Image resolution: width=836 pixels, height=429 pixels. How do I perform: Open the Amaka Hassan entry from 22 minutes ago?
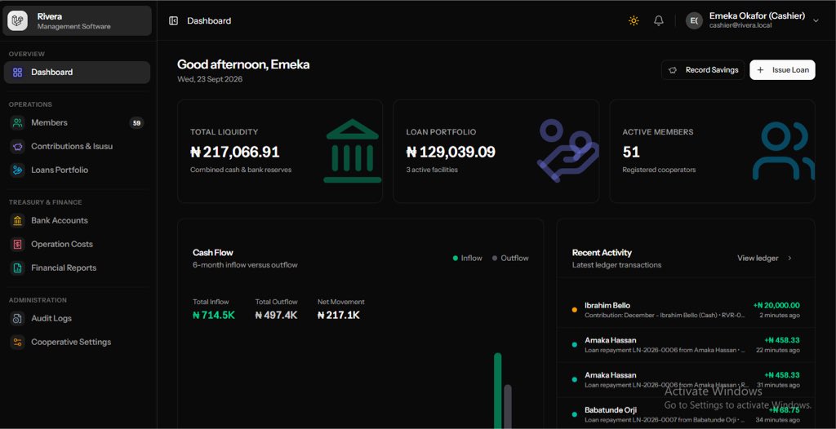pos(686,345)
